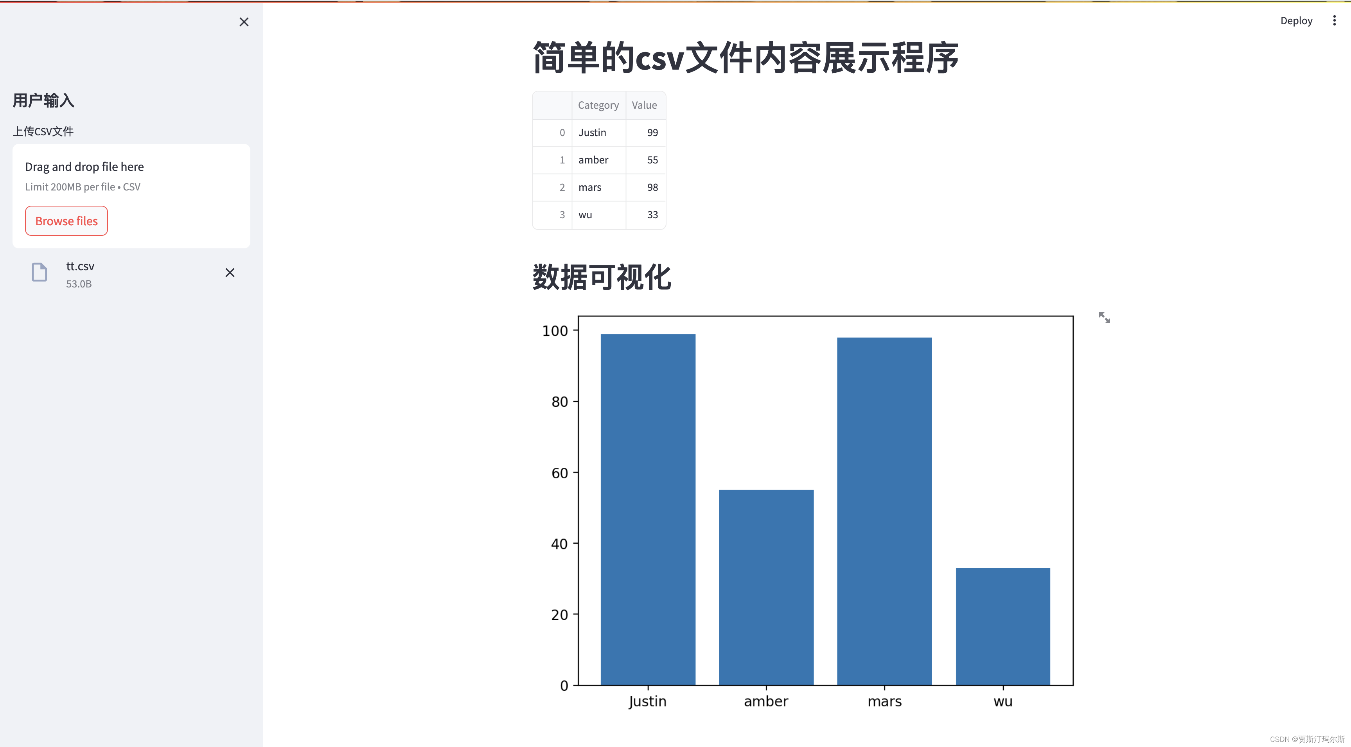The width and height of the screenshot is (1351, 747).
Task: Browse files to upload CSV
Action: tap(66, 221)
